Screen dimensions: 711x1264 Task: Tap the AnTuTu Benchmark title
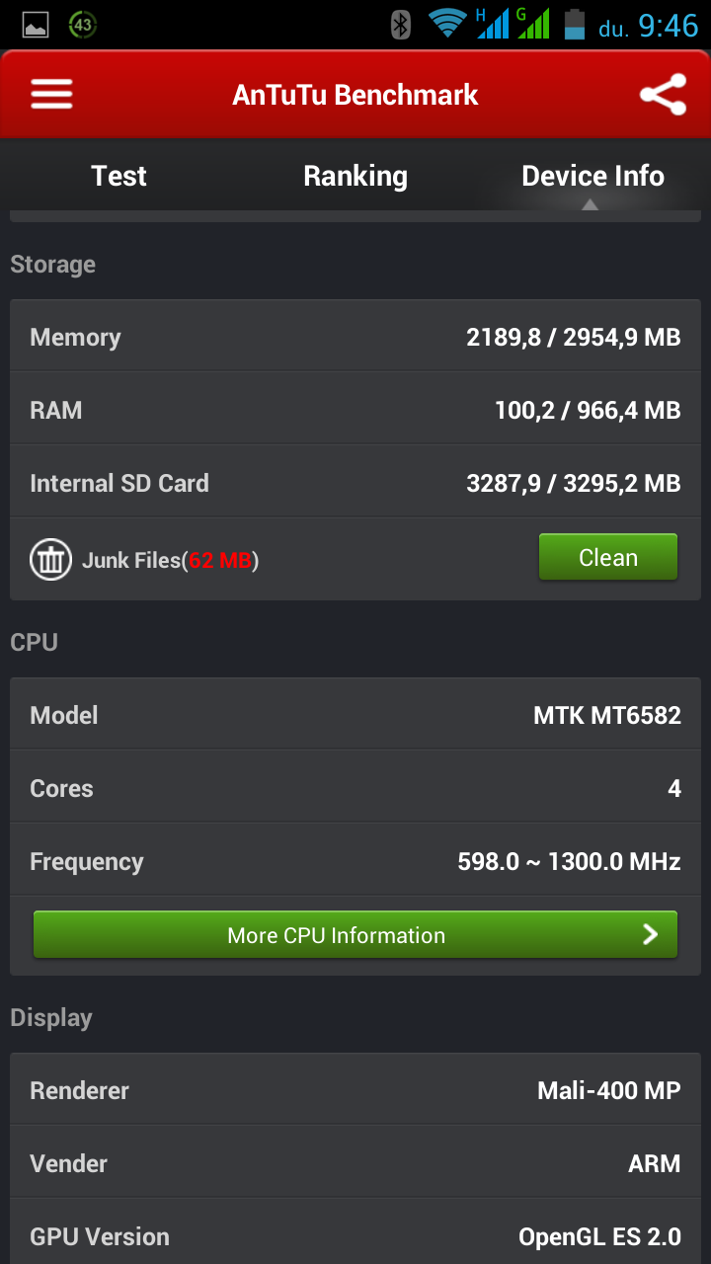[355, 95]
